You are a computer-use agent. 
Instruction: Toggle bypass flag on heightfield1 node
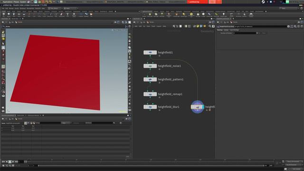coord(144,52)
